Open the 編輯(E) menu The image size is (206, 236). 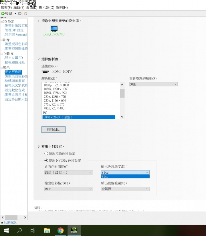(19, 7)
